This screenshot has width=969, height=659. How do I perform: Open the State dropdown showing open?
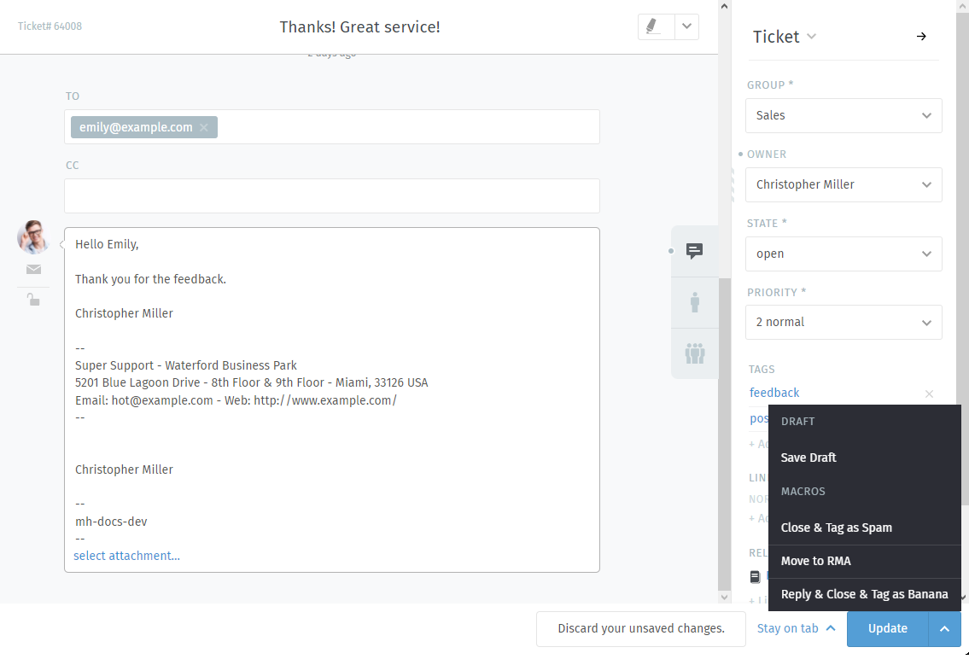pyautogui.click(x=843, y=254)
